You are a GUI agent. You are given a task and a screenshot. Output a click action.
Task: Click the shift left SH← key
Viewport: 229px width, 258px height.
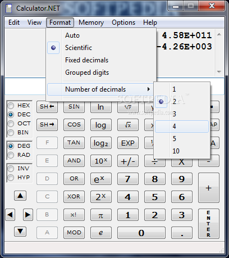(x=47, y=107)
